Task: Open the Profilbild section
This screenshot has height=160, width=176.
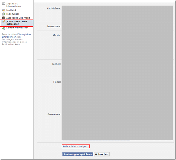Action: (11, 10)
